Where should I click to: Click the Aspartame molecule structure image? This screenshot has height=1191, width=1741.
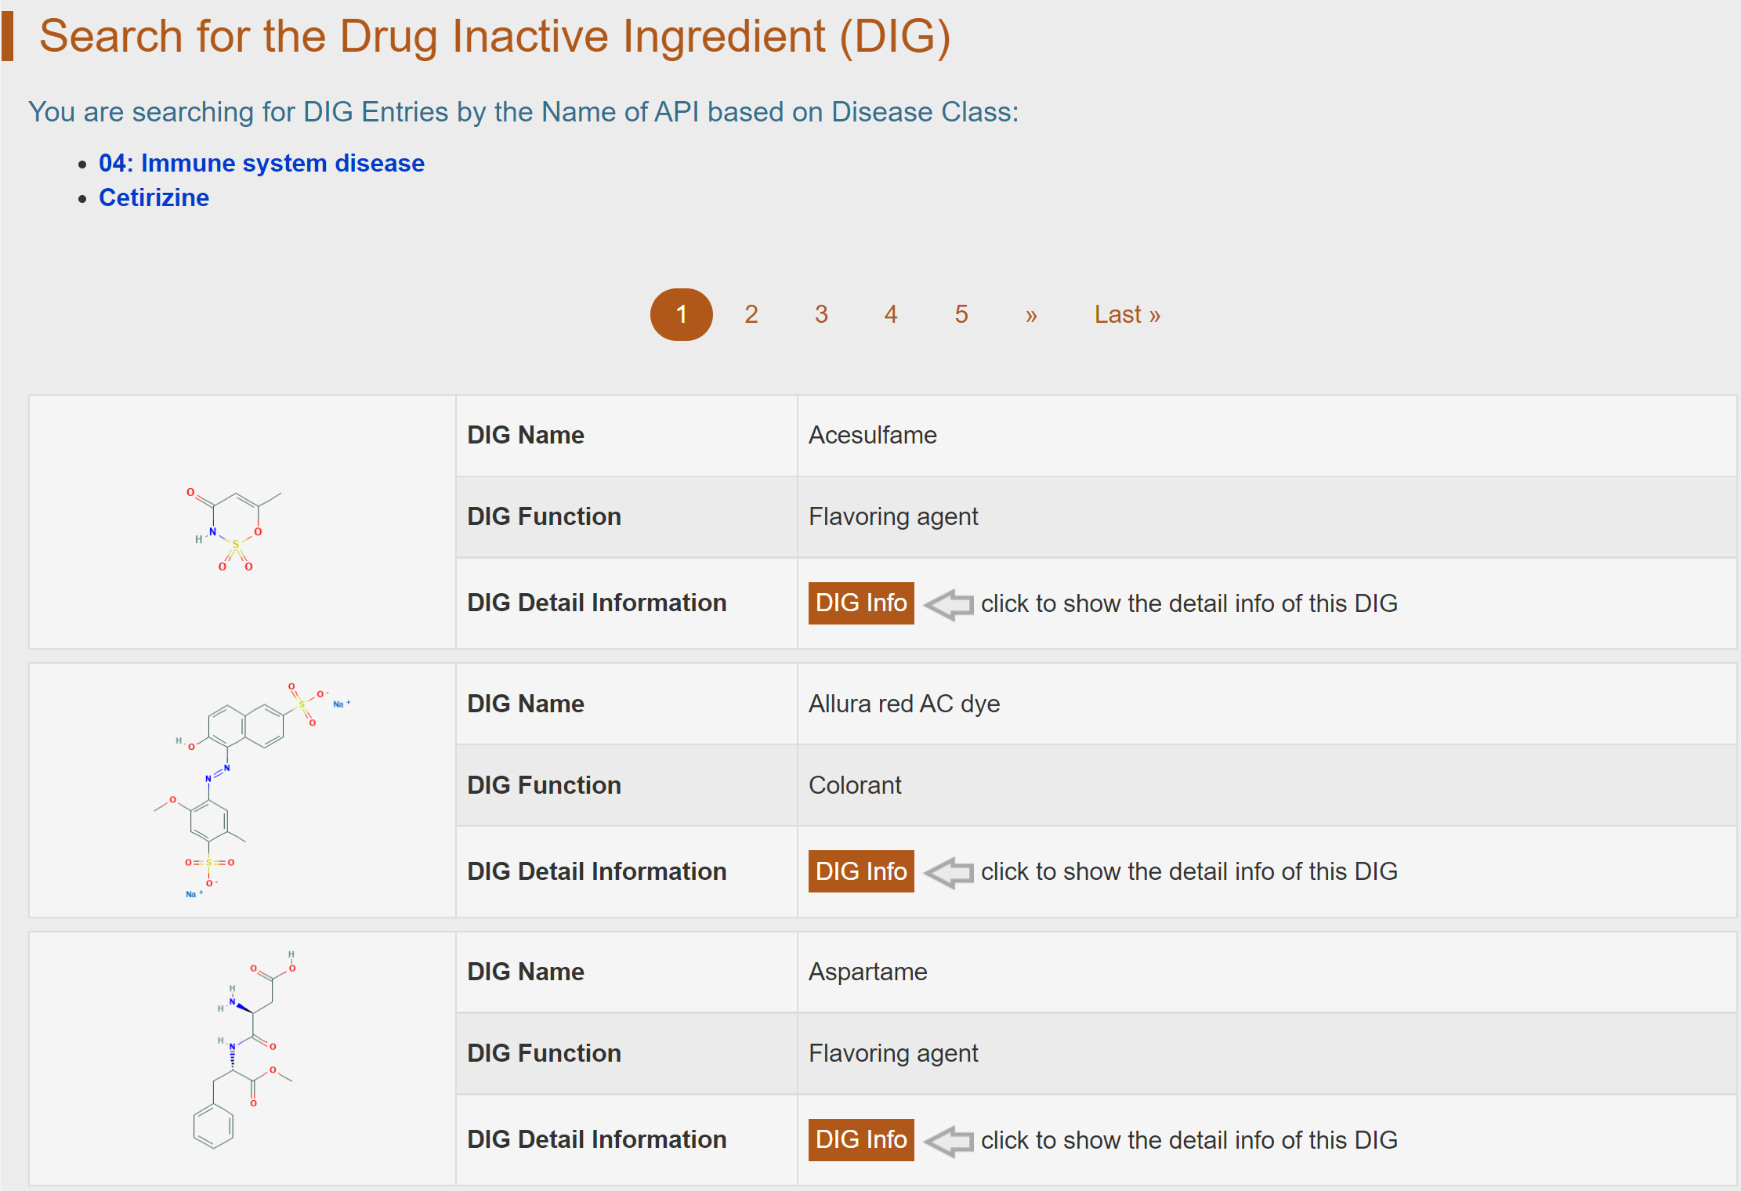click(x=243, y=1050)
